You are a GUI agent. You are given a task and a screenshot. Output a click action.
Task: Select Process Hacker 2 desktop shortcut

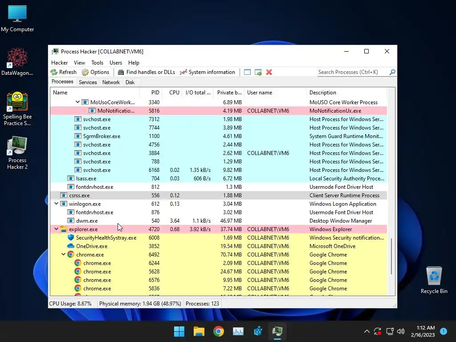tap(17, 153)
